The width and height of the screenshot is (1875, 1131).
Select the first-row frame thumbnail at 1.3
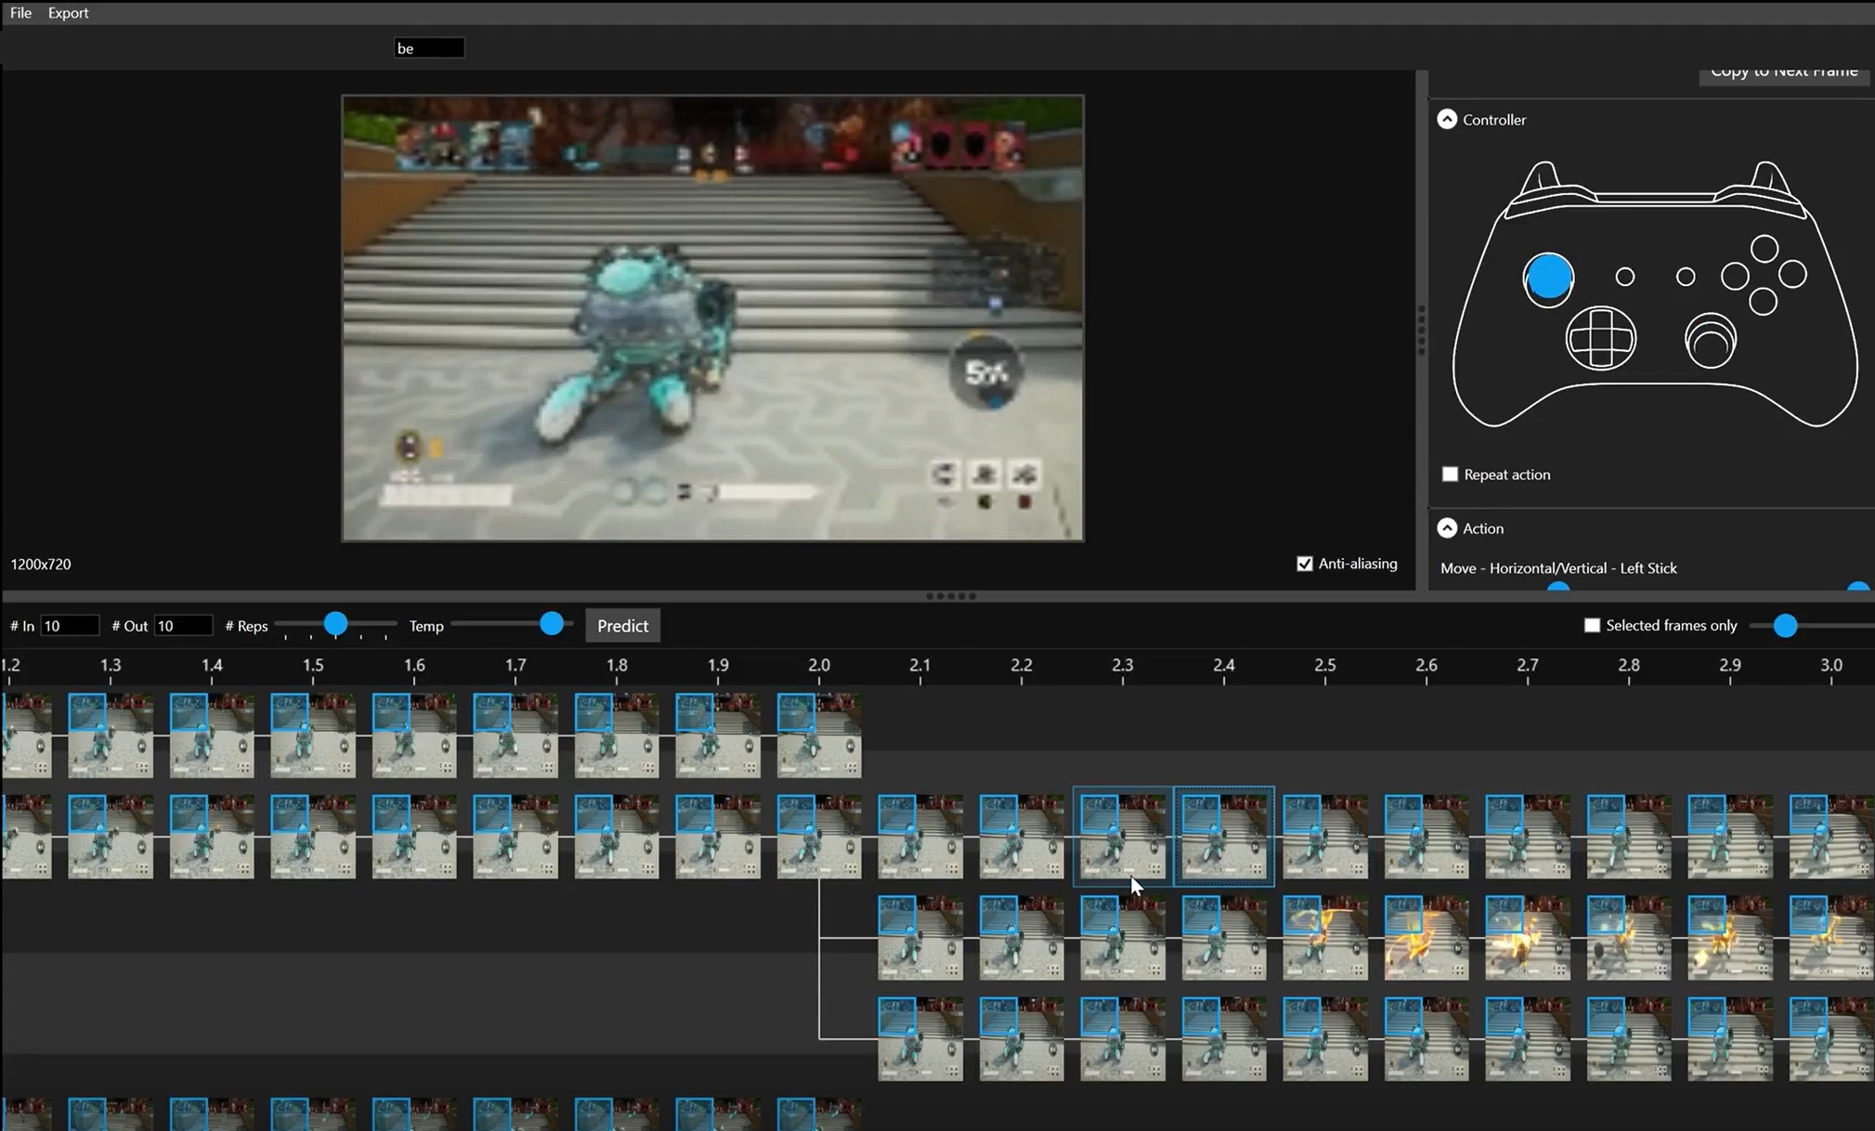tap(111, 735)
